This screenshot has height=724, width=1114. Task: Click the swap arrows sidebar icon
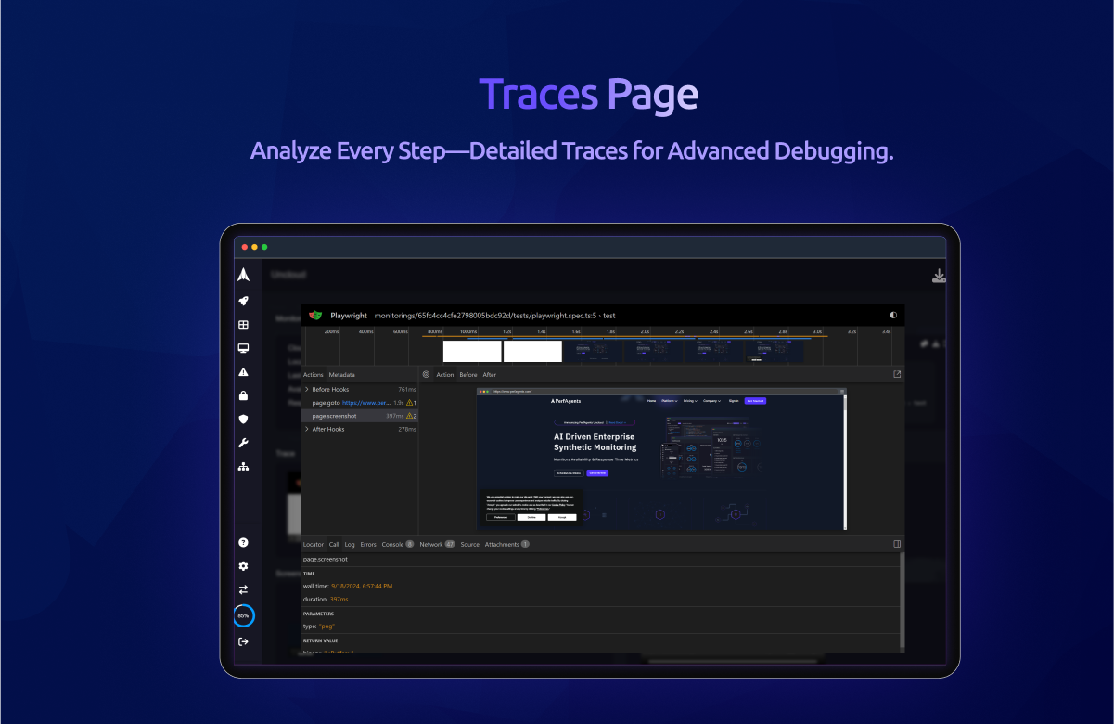[x=244, y=589]
